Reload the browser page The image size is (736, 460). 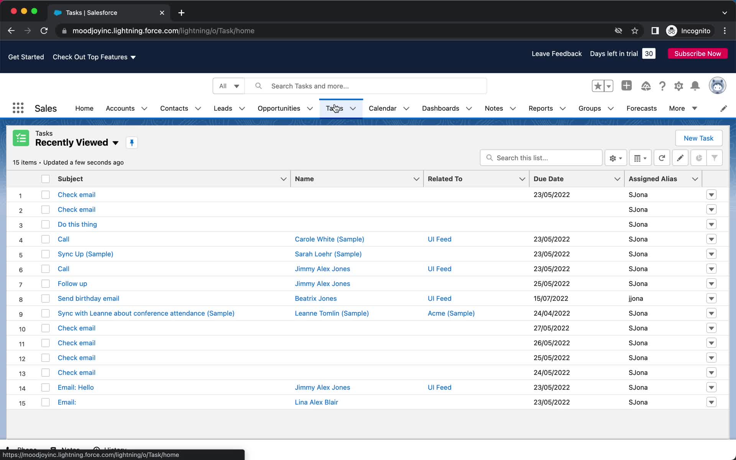click(x=44, y=31)
